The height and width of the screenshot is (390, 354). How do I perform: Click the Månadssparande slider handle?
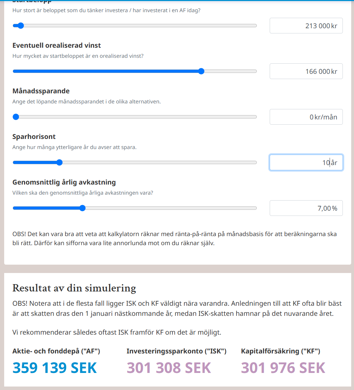tap(16, 117)
